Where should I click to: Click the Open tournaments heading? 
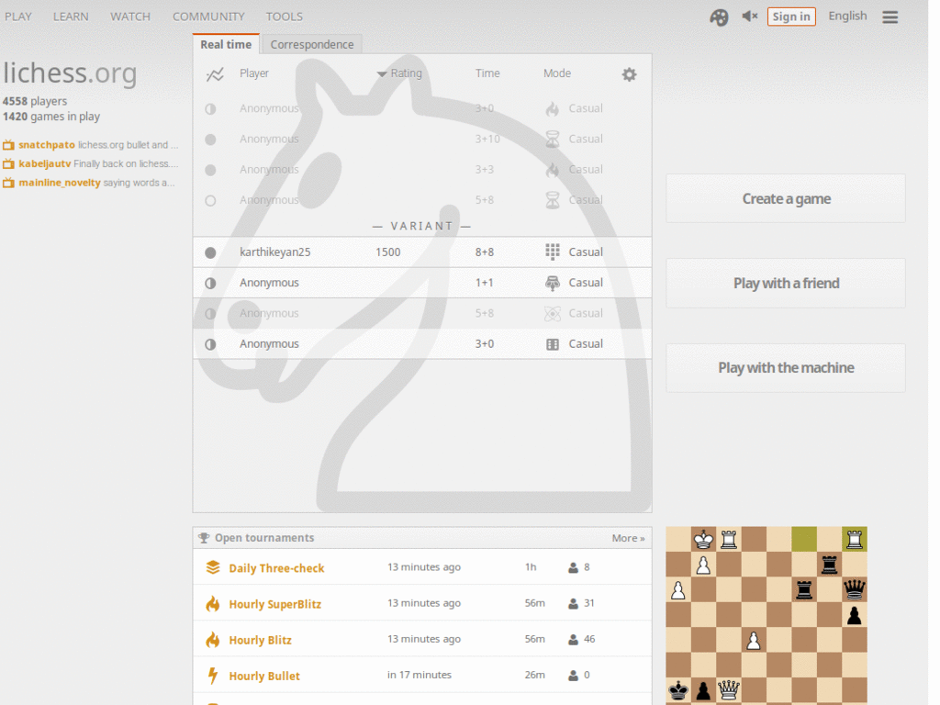point(264,538)
